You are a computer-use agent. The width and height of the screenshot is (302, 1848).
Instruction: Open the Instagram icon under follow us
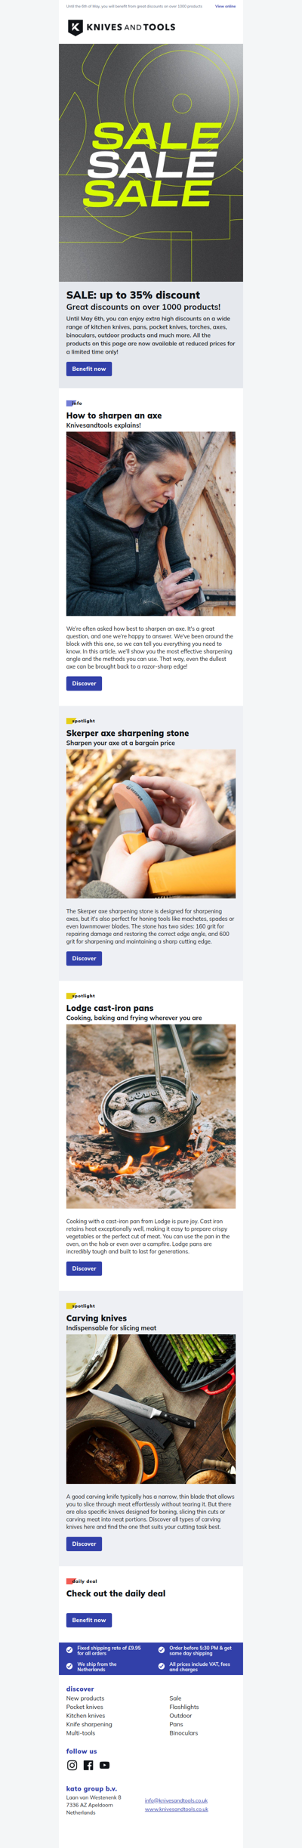coord(72,1765)
